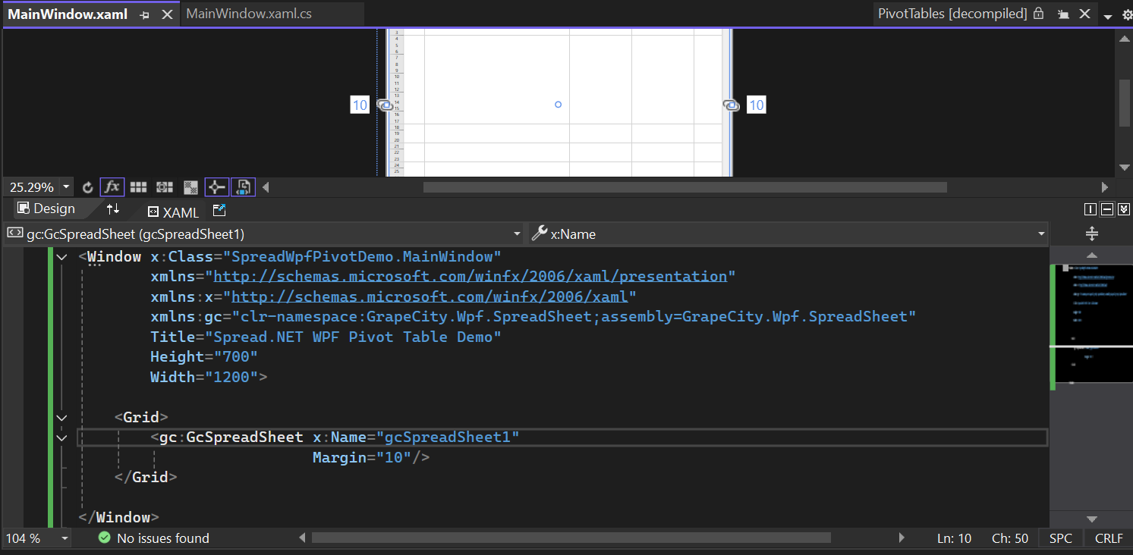This screenshot has height=555, width=1133.
Task: Collapse the Window element code block
Action: 62,257
